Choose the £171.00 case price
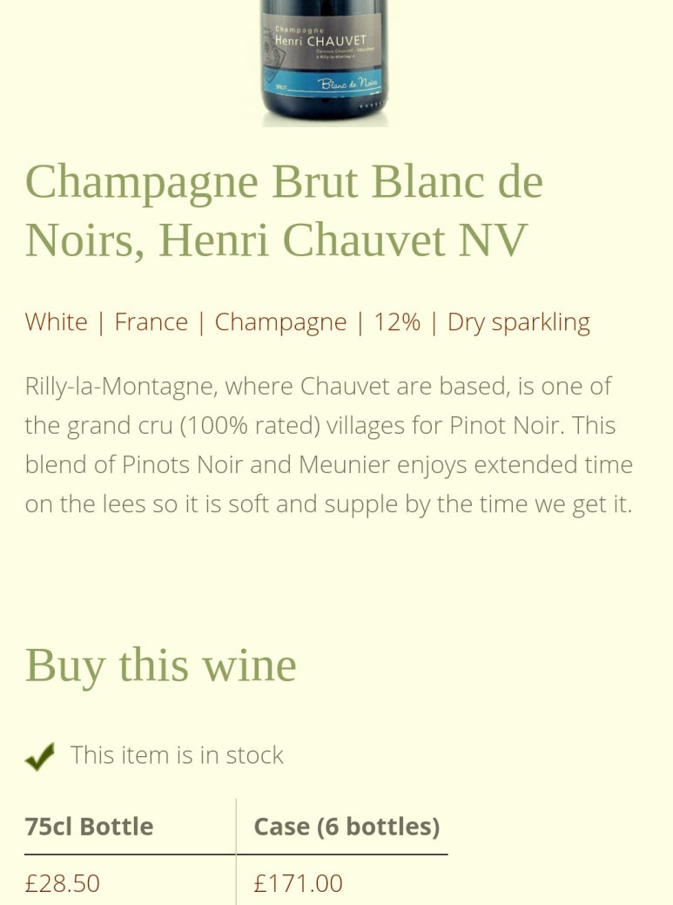 pos(298,883)
